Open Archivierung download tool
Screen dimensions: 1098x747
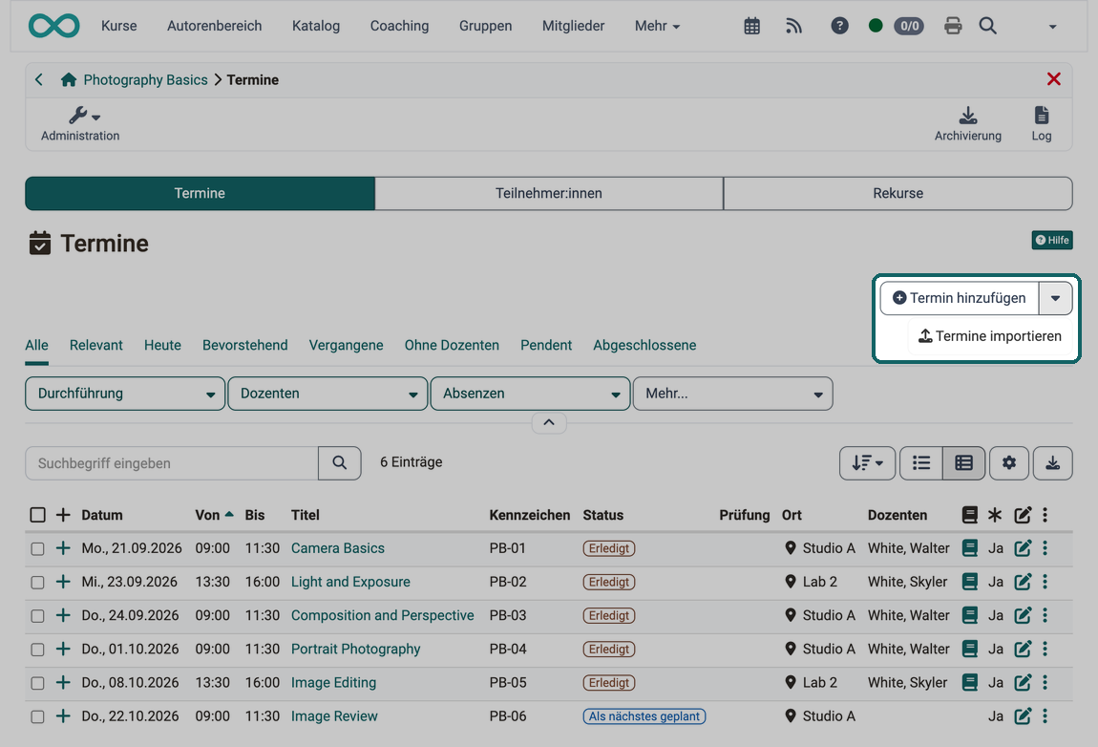pyautogui.click(x=968, y=124)
